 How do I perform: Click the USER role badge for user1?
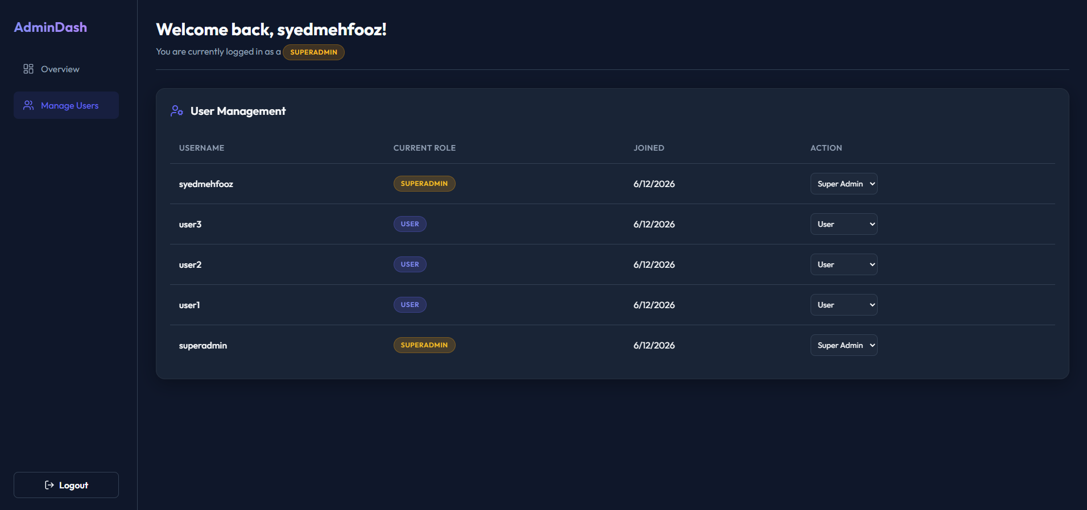[x=410, y=305]
